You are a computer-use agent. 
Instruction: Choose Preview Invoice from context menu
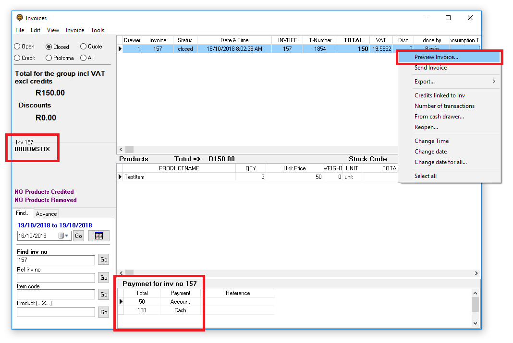tap(436, 57)
